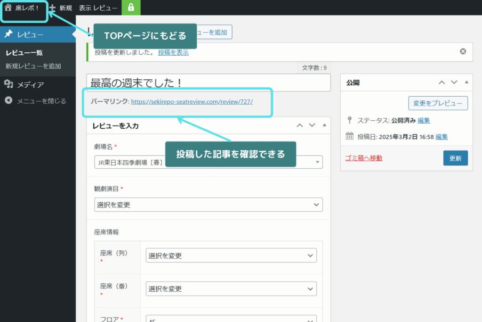The height and width of the screenshot is (322, 482).
Task: Click the 座席情報 label
Action: 106,232
